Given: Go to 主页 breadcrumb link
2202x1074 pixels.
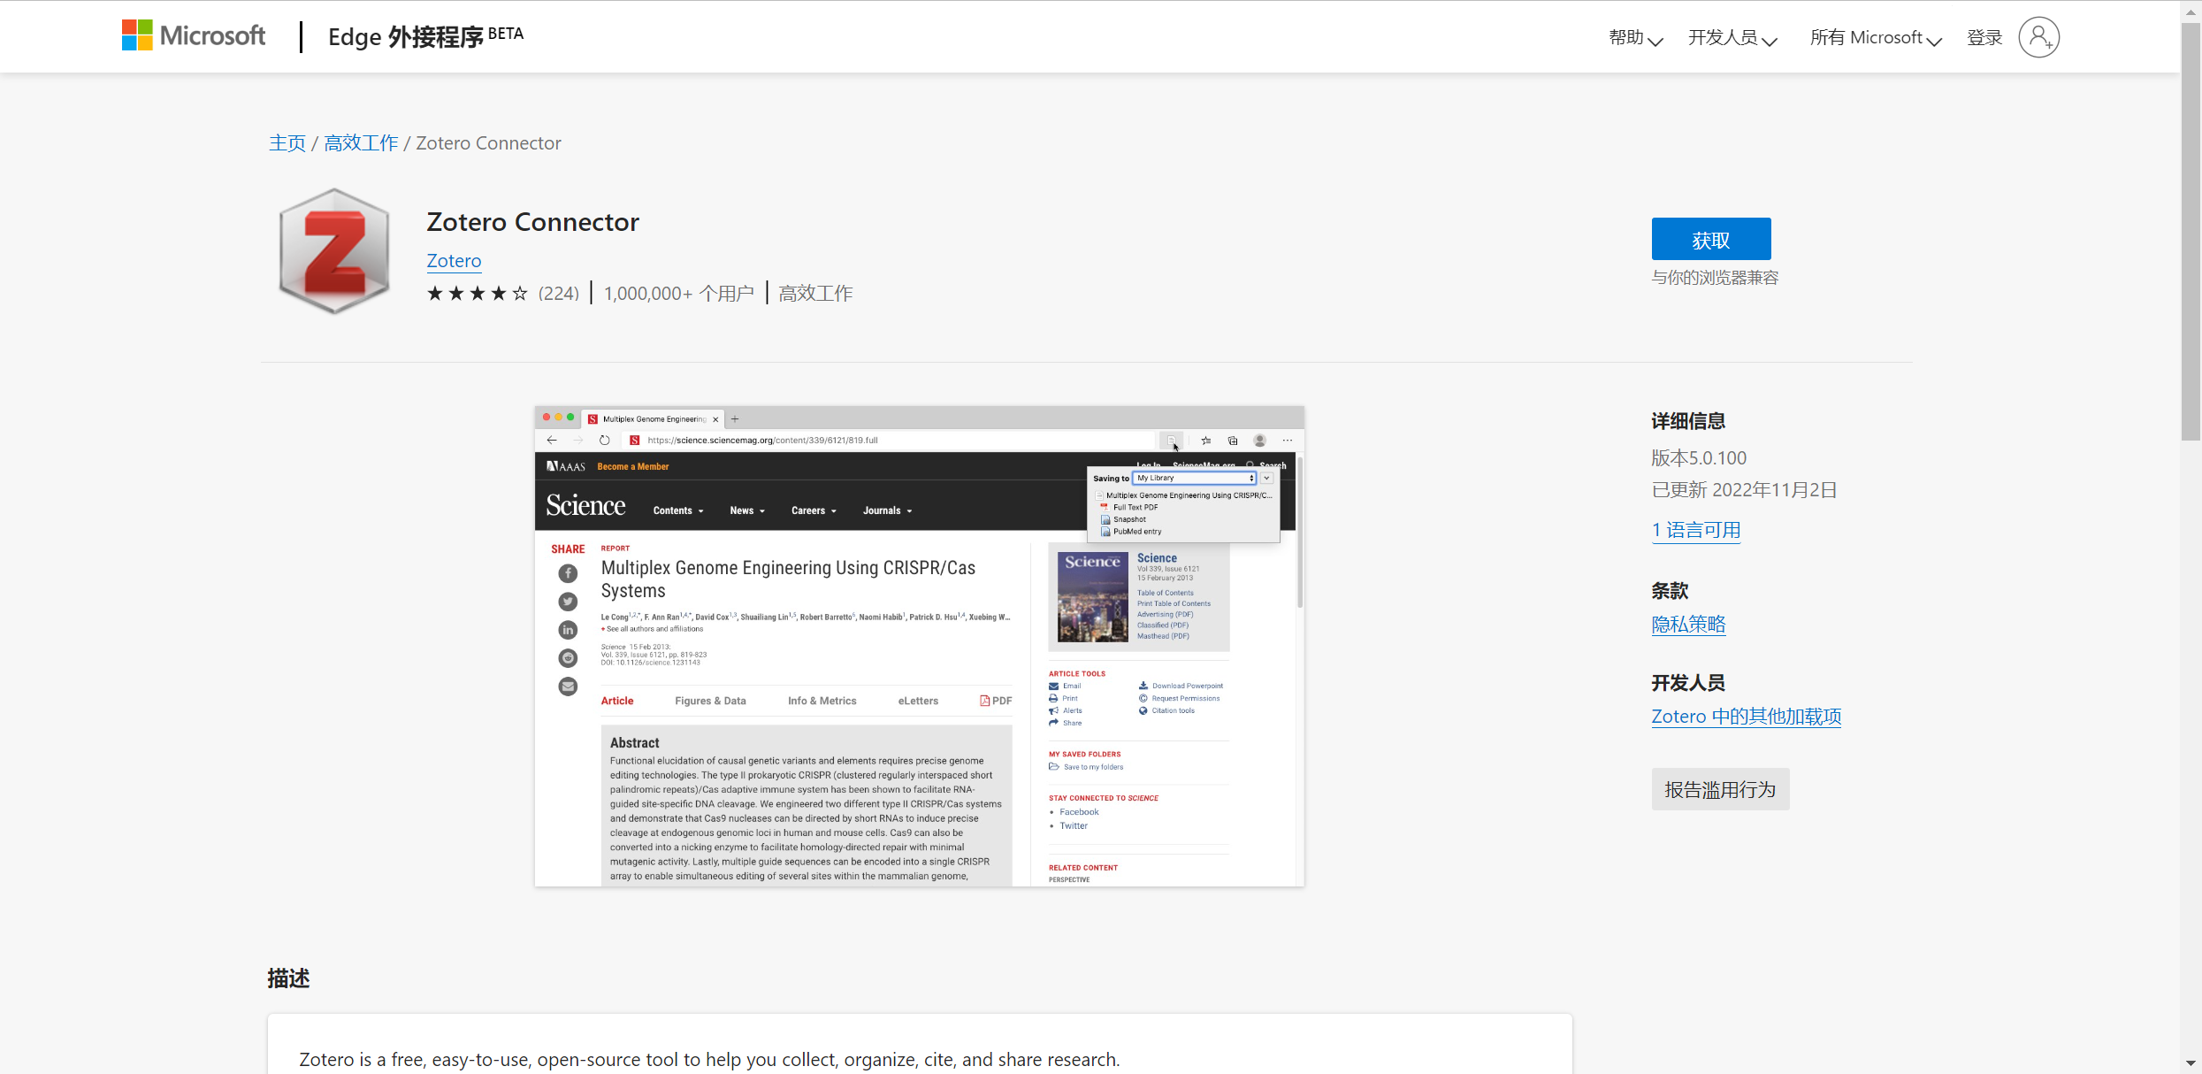Looking at the screenshot, I should click(x=287, y=143).
